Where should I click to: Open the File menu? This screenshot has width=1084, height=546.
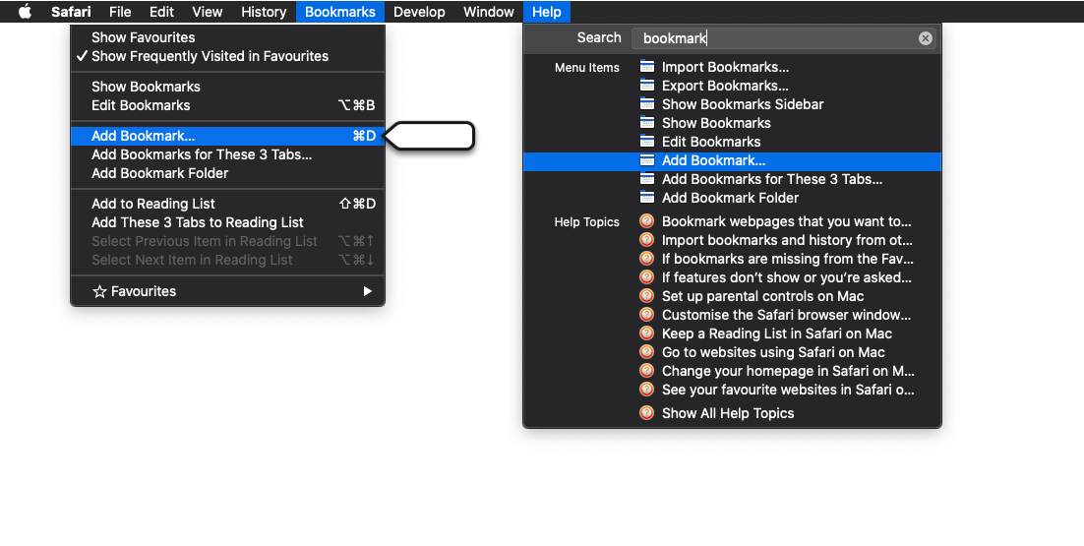(120, 12)
